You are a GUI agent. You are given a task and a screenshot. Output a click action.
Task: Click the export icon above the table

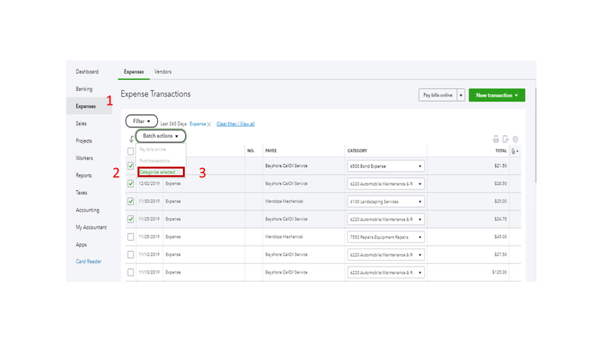pos(506,139)
